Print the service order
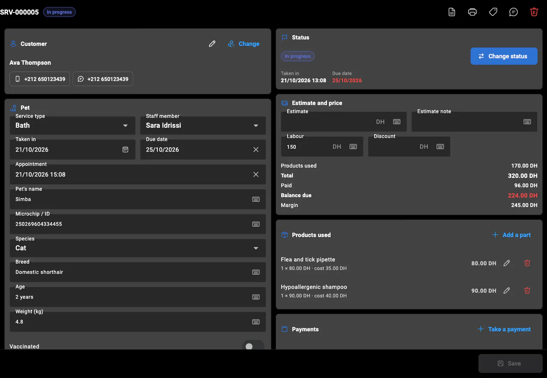547x378 pixels. coord(472,12)
